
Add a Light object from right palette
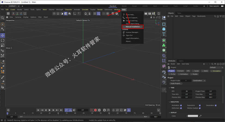click(x=164, y=82)
